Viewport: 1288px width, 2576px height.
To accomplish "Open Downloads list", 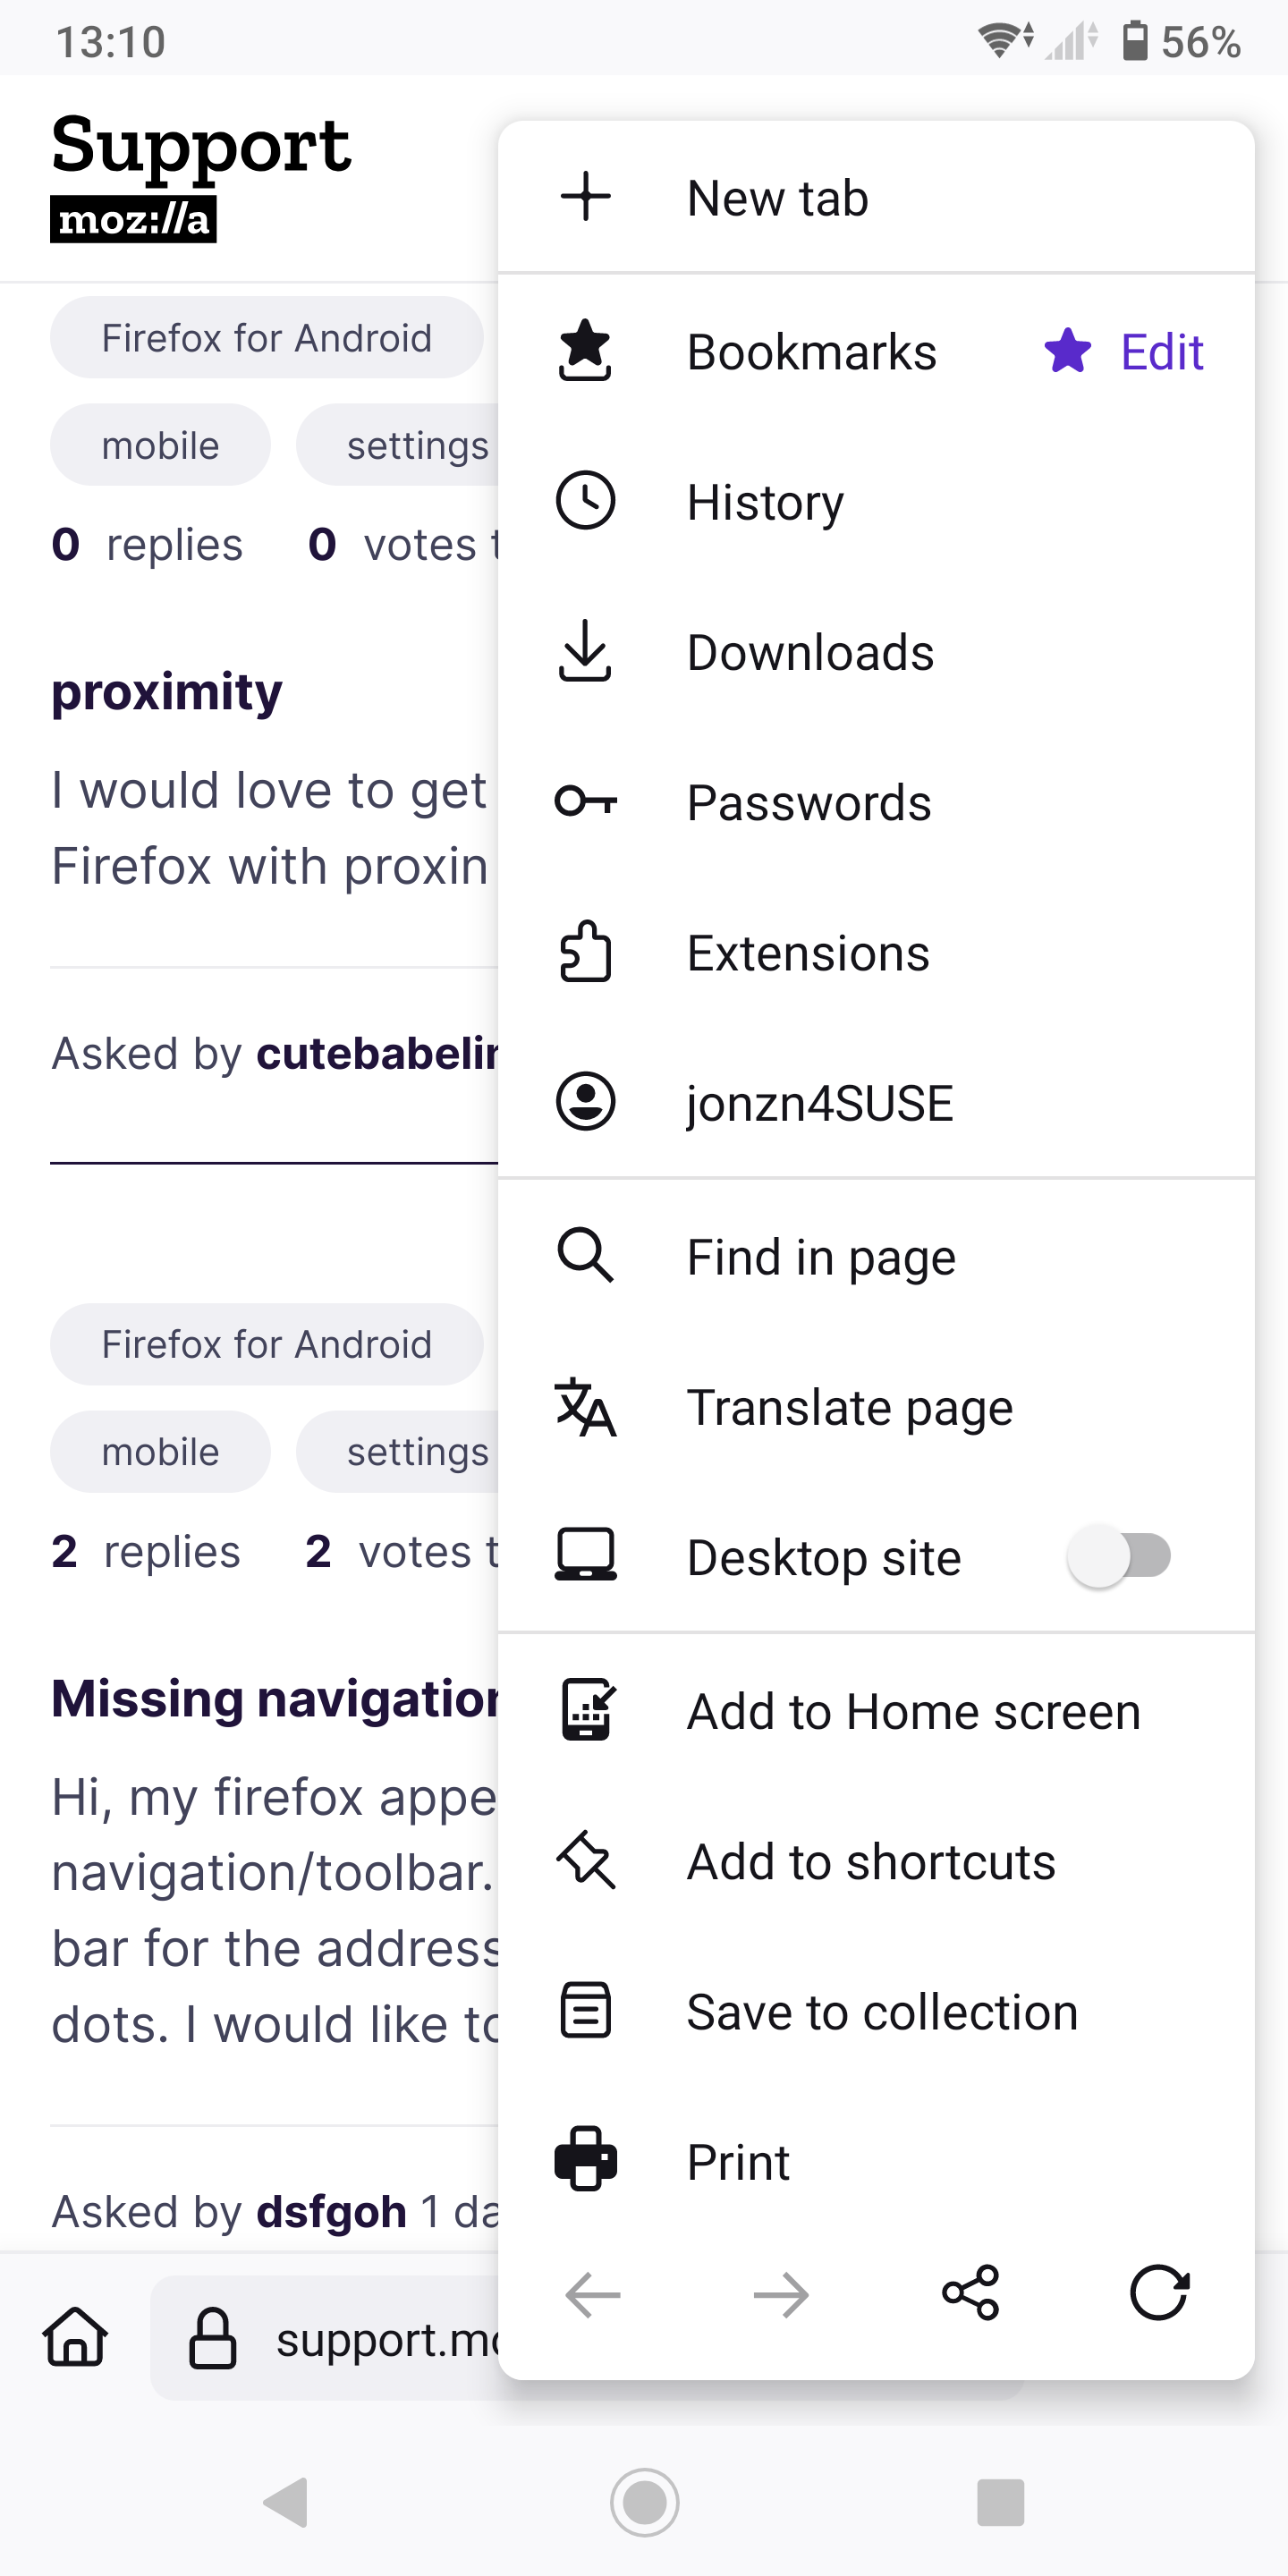I will click(x=876, y=652).
